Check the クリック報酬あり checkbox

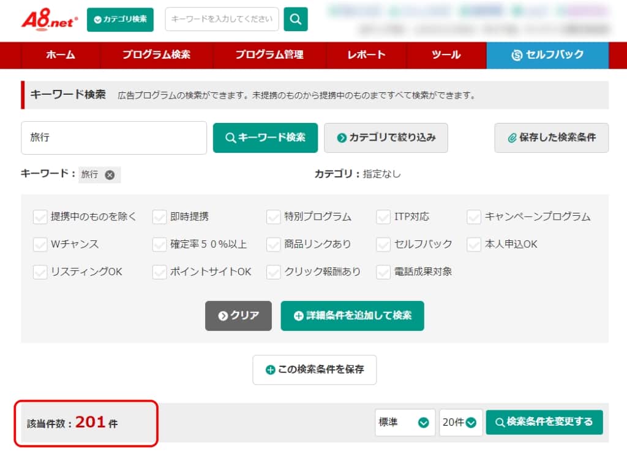tap(274, 272)
